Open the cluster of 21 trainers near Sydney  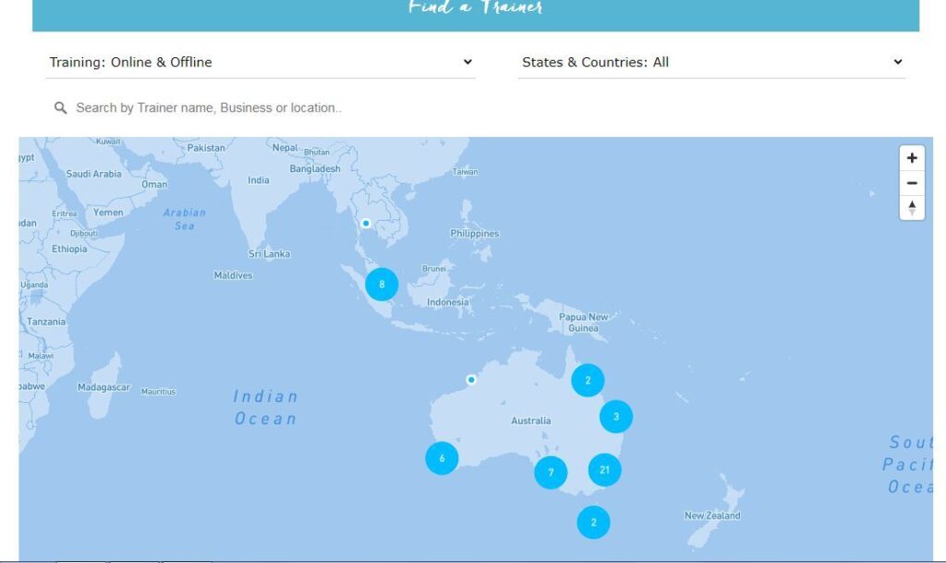606,469
